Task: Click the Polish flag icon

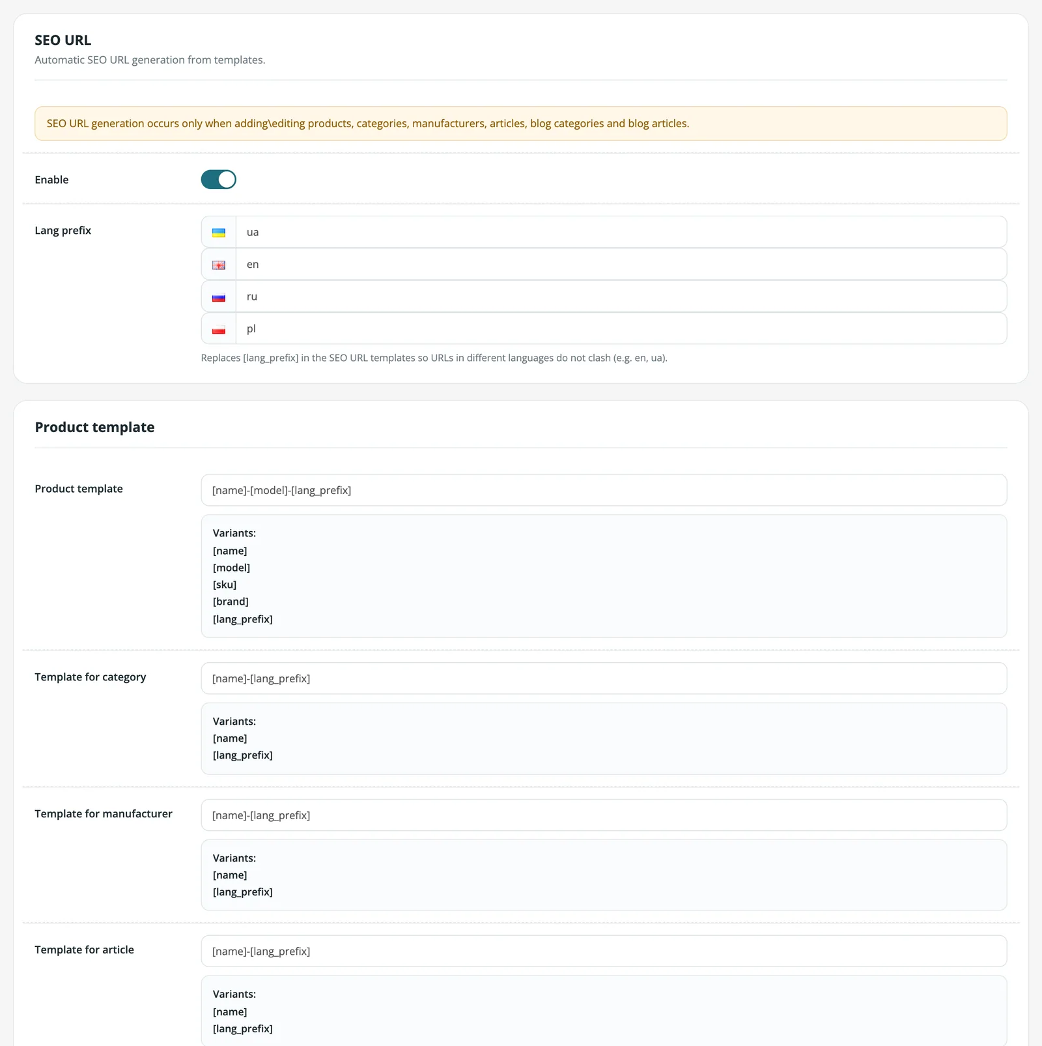Action: 219,329
